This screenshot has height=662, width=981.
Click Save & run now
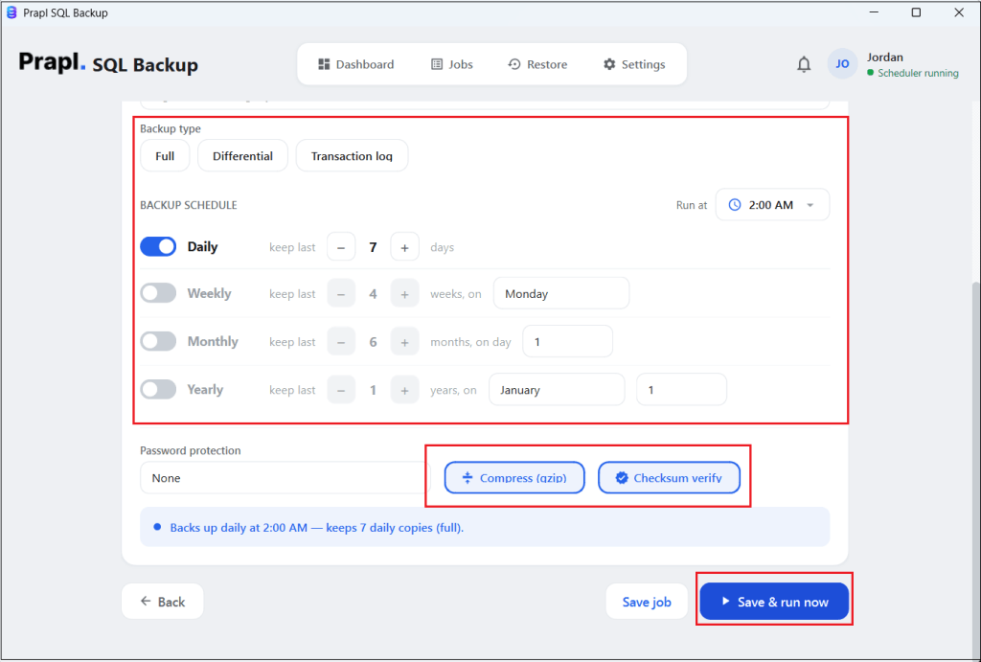(774, 602)
